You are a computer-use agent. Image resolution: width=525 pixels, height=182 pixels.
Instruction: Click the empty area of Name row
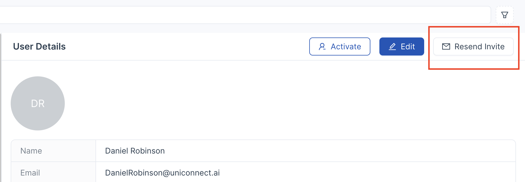338,151
